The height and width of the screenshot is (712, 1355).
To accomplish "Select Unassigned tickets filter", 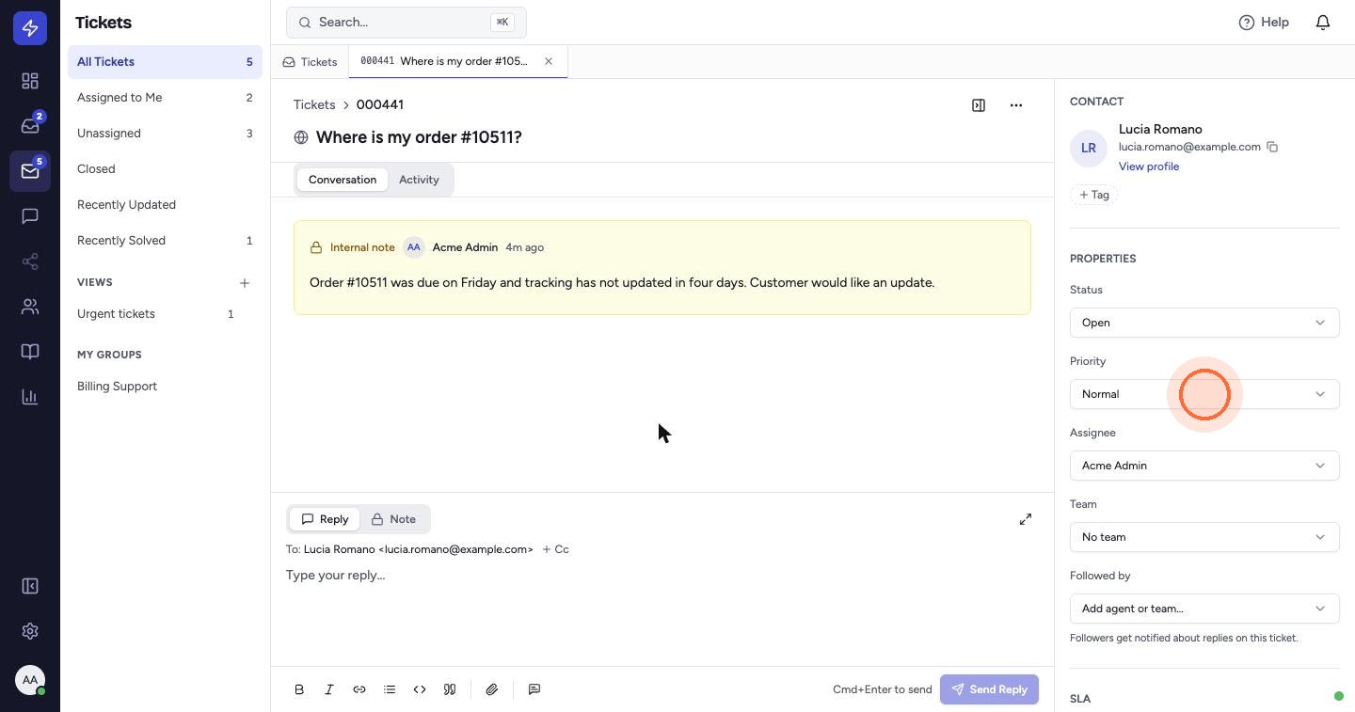I will [165, 134].
